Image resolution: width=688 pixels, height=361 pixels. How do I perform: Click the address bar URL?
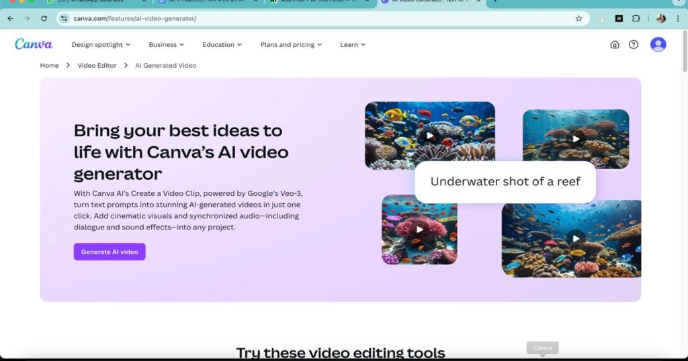pos(134,18)
